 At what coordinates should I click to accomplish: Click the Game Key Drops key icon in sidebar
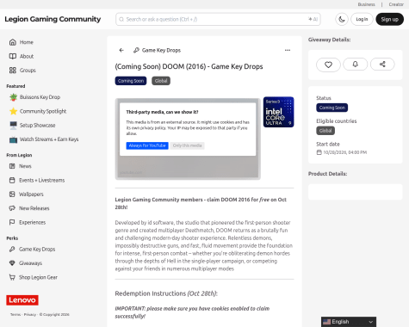(x=12, y=250)
